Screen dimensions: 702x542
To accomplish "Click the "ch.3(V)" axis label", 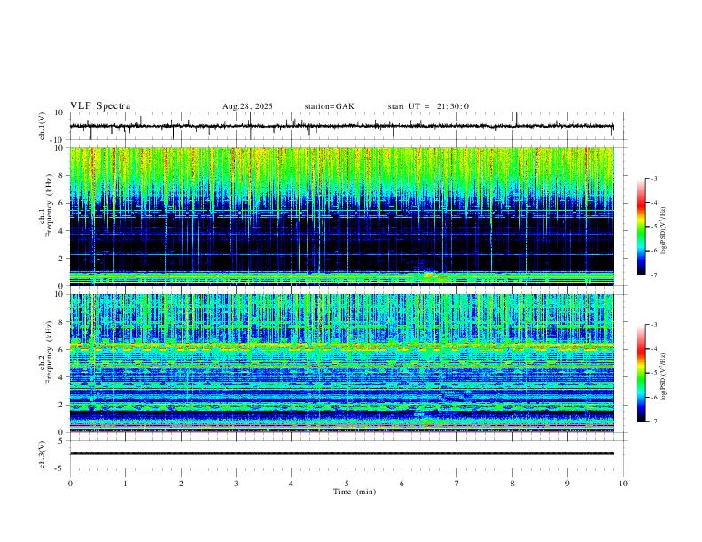I will pyautogui.click(x=43, y=454).
